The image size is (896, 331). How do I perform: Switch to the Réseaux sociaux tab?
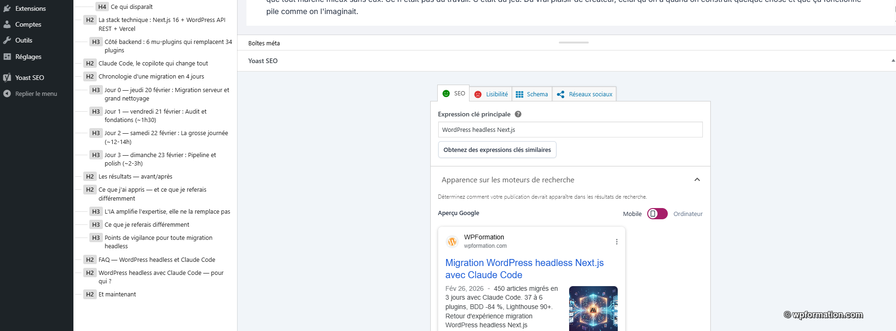(584, 94)
